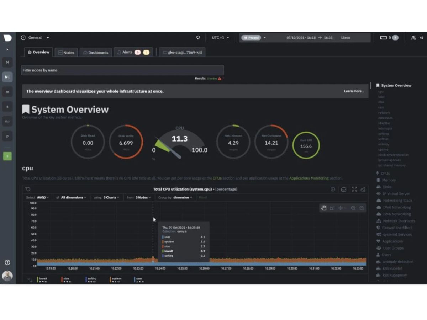The image size is (427, 320).
Task: Click the legend sort icon
Action: (x=30, y=280)
